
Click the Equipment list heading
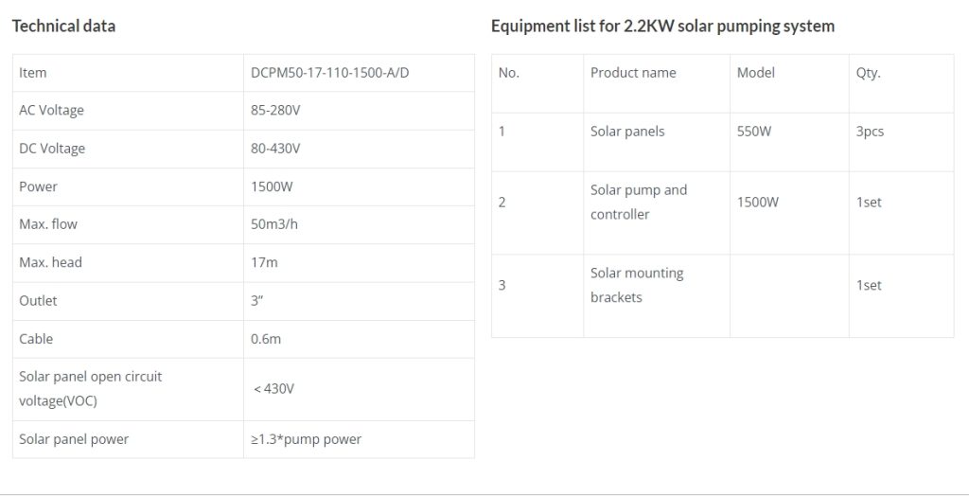[x=662, y=26]
